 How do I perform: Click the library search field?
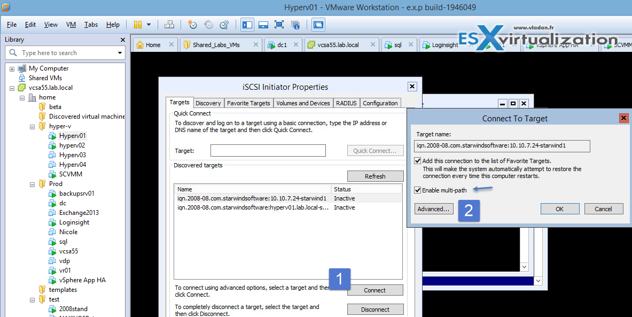[x=65, y=53]
